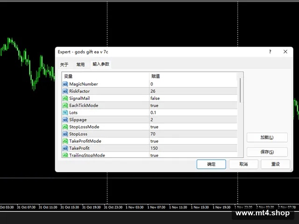This screenshot has width=299, height=224.
Task: Click the SignalMail boolean type icon
Action: coord(65,98)
